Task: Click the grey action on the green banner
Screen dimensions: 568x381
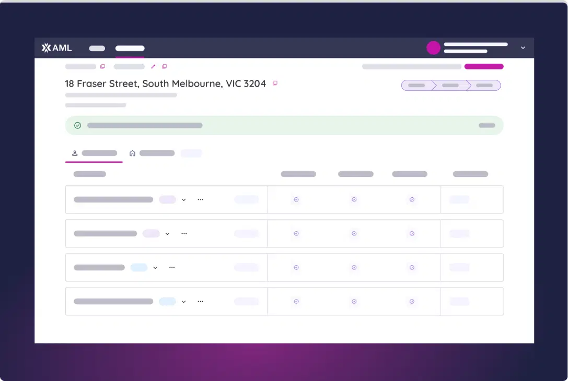Action: click(486, 126)
